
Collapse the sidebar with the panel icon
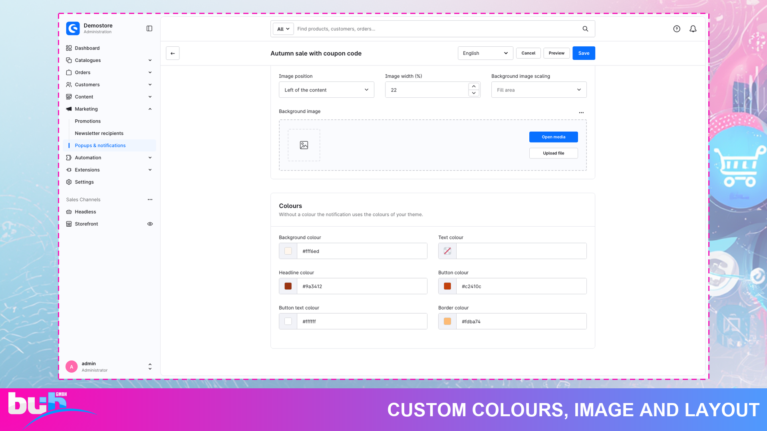pos(149,28)
